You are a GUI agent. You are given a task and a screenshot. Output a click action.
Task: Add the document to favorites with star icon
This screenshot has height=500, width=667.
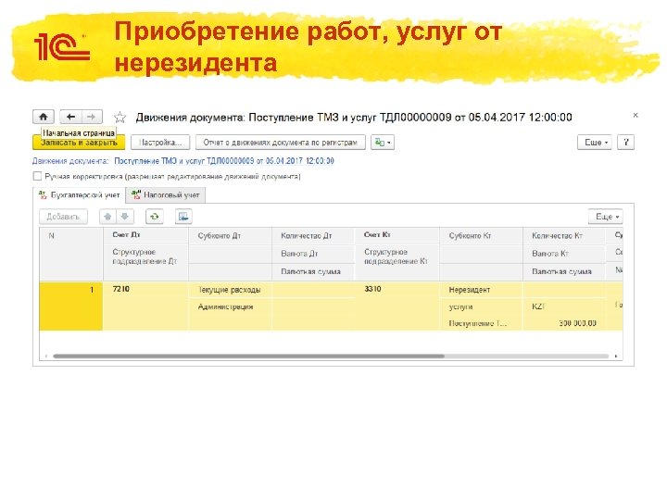[x=120, y=117]
